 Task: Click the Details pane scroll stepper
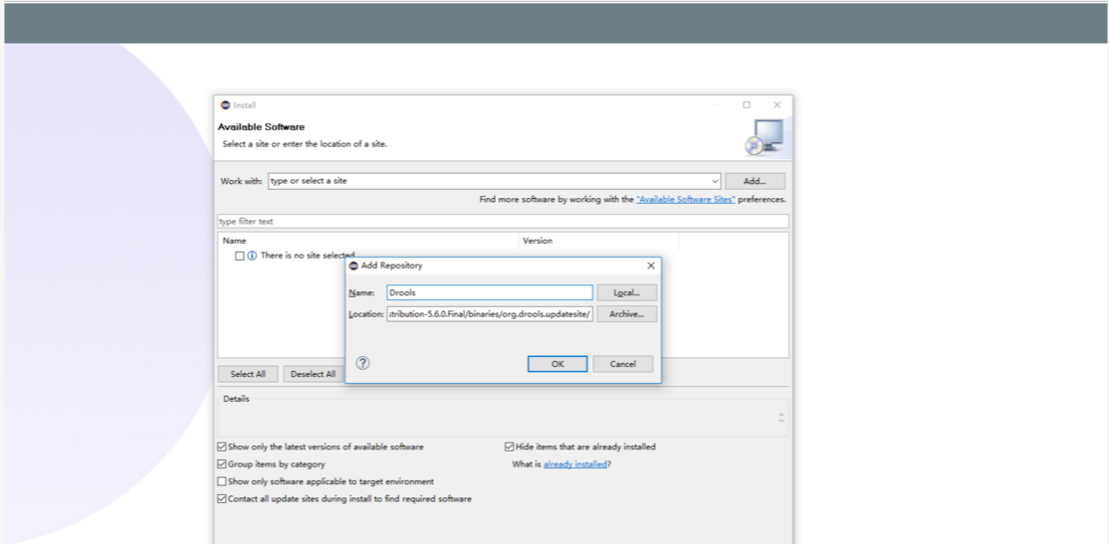pos(780,418)
